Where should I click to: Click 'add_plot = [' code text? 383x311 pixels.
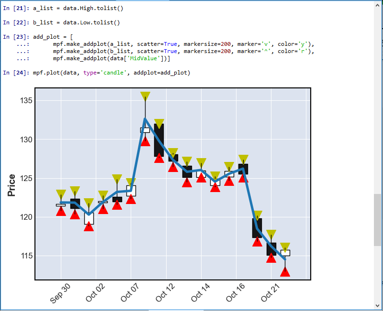tap(53, 37)
